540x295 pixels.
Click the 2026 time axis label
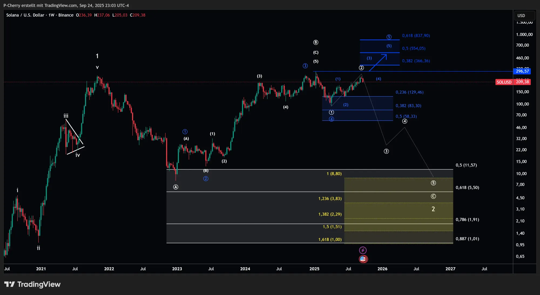[x=382, y=269]
